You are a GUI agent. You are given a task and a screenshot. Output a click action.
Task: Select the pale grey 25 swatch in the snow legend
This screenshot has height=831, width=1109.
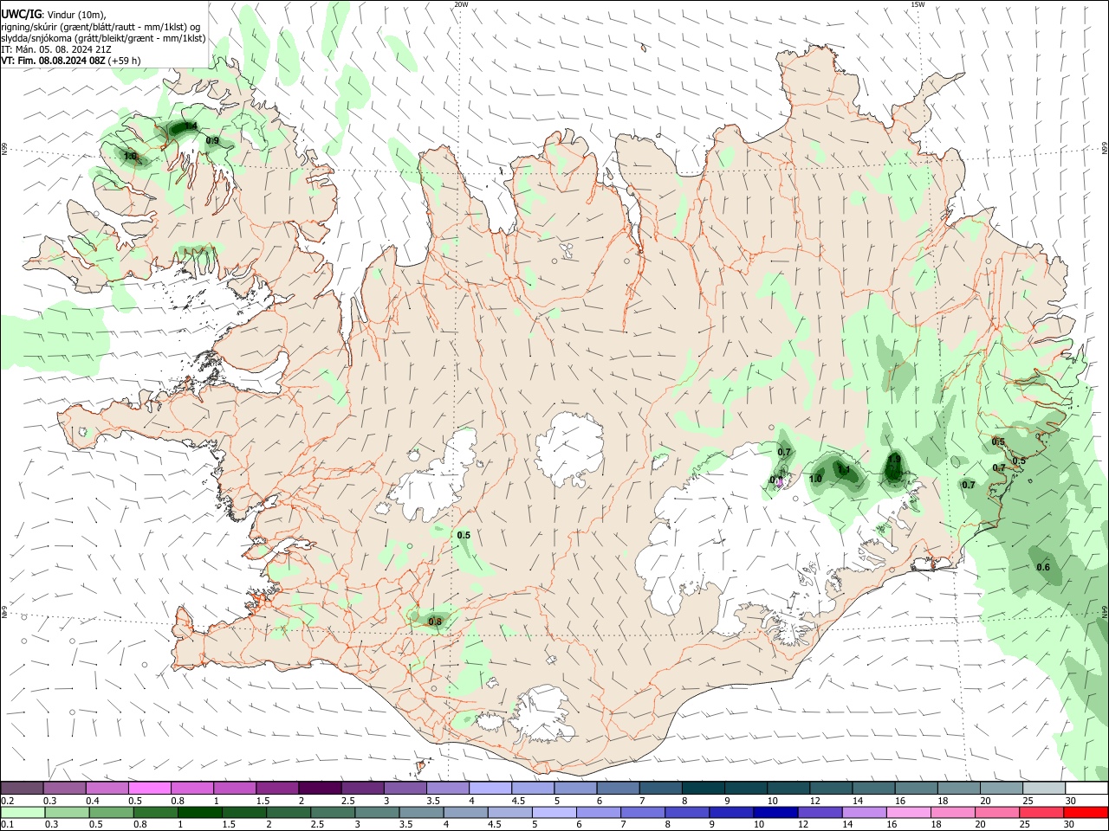click(x=1044, y=789)
